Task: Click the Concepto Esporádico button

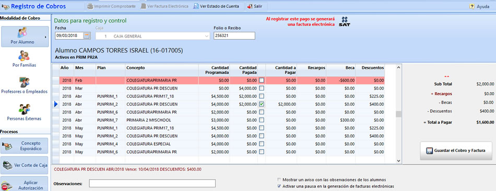Action: [25, 146]
